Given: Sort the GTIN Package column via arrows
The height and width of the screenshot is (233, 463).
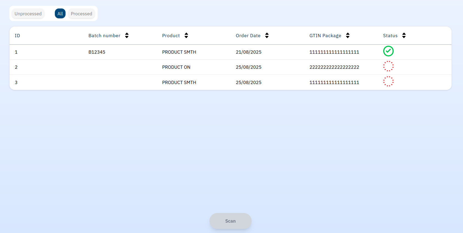Looking at the screenshot, I should 348,36.
